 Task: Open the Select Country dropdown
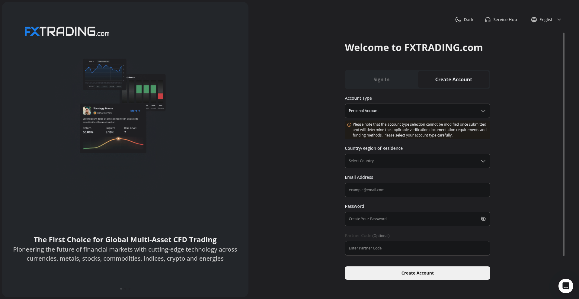point(417,161)
